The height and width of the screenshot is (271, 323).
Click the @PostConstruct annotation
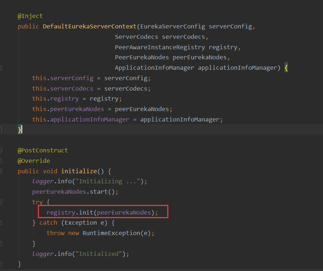point(43,151)
